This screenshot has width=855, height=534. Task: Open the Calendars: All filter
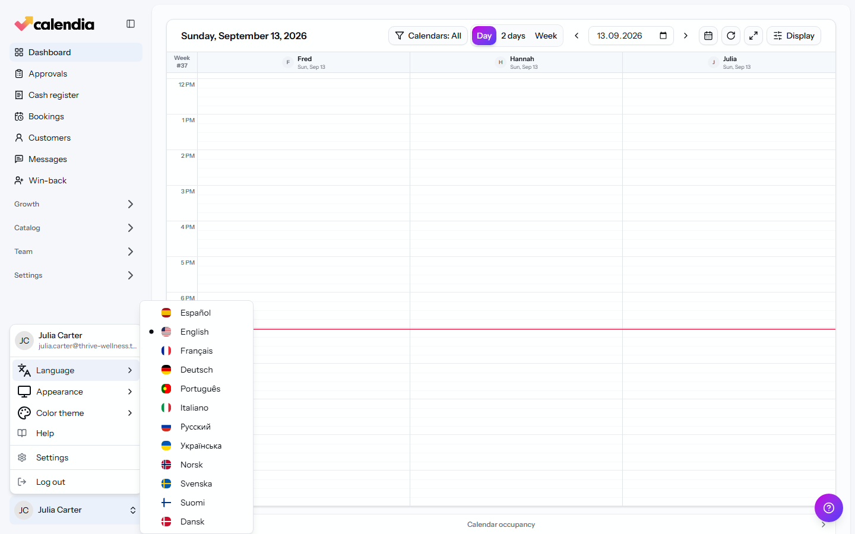tap(428, 36)
